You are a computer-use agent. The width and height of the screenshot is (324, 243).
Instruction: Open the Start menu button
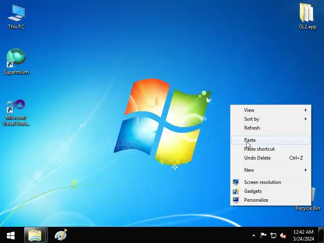tap(11, 235)
